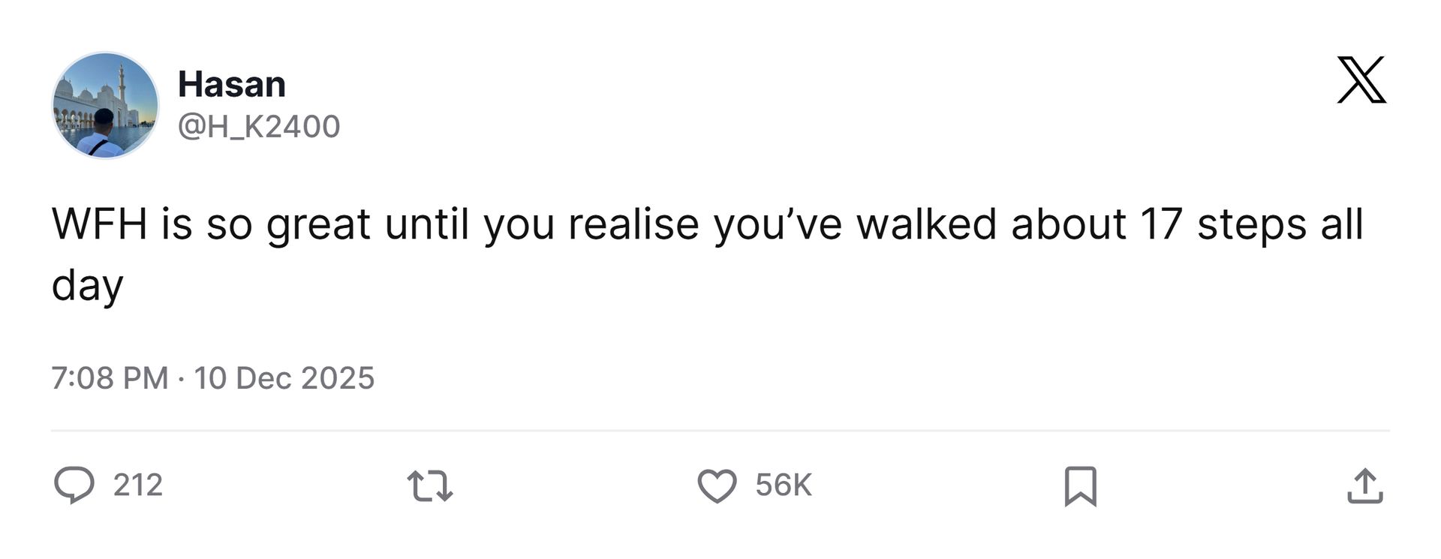
Task: Open Hasan's profile picture
Action: click(105, 105)
